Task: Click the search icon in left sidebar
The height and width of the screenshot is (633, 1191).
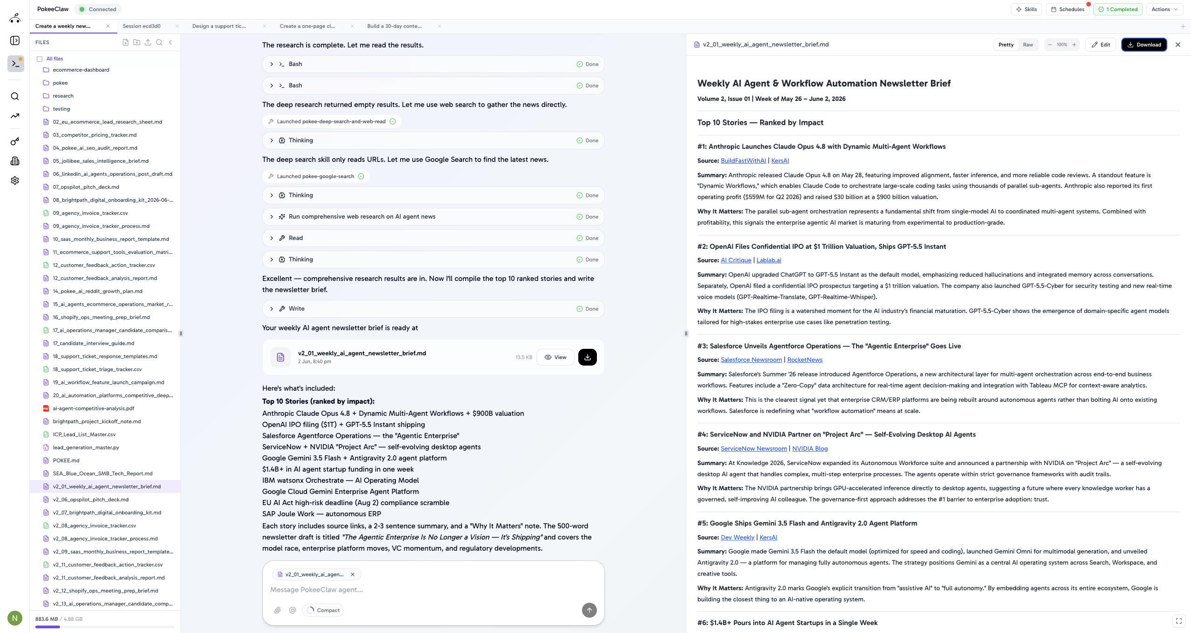Action: click(x=15, y=96)
